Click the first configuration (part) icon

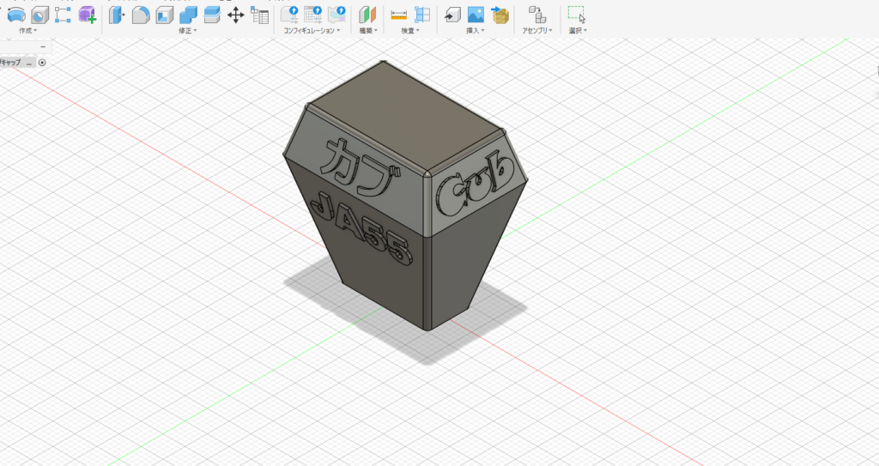point(289,15)
